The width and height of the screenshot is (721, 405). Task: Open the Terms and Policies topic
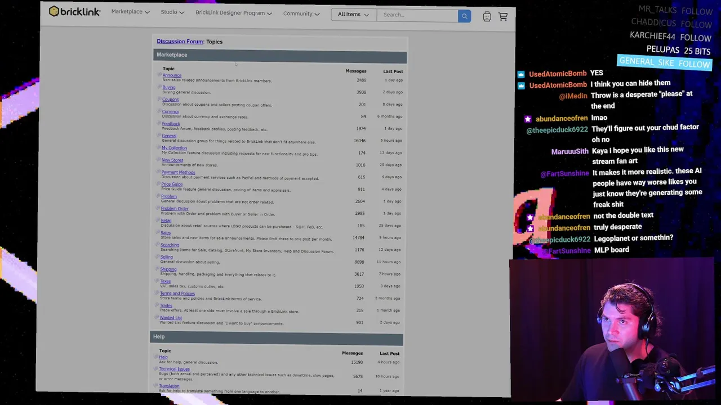coord(177,293)
